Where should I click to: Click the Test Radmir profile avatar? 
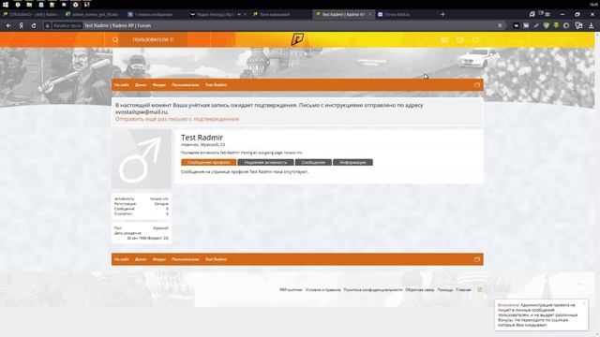(x=142, y=159)
